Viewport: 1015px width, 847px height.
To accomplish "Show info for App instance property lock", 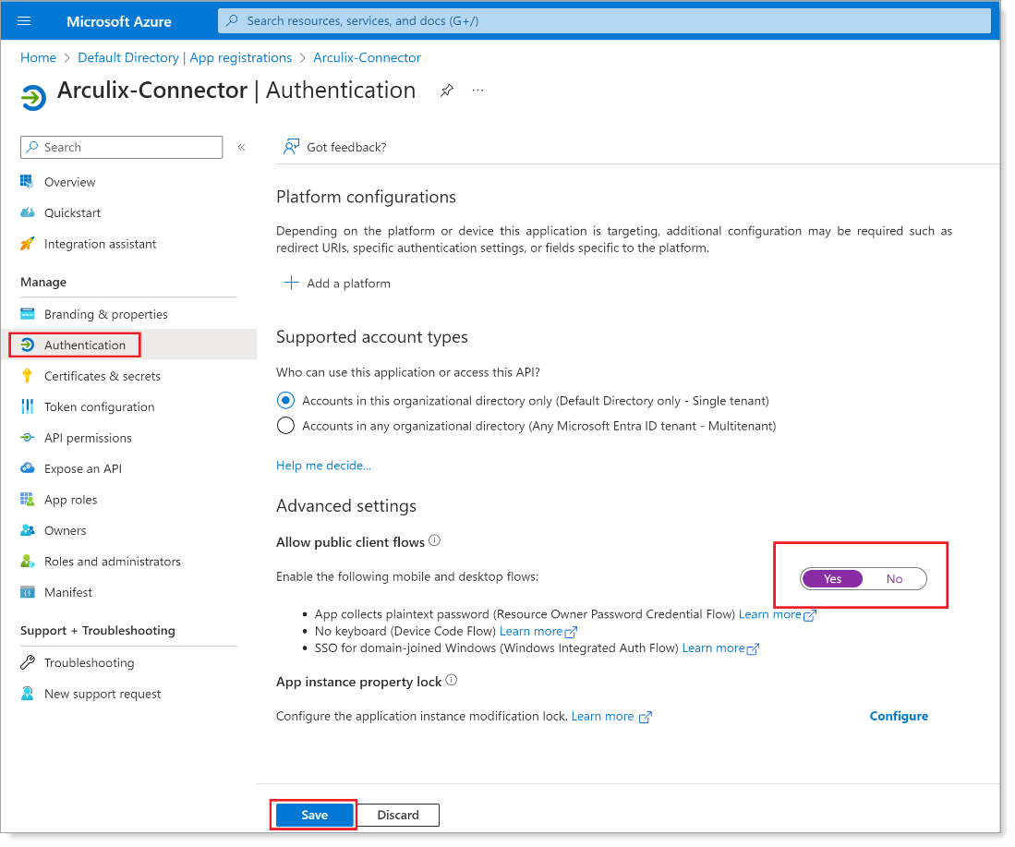I will [x=452, y=680].
